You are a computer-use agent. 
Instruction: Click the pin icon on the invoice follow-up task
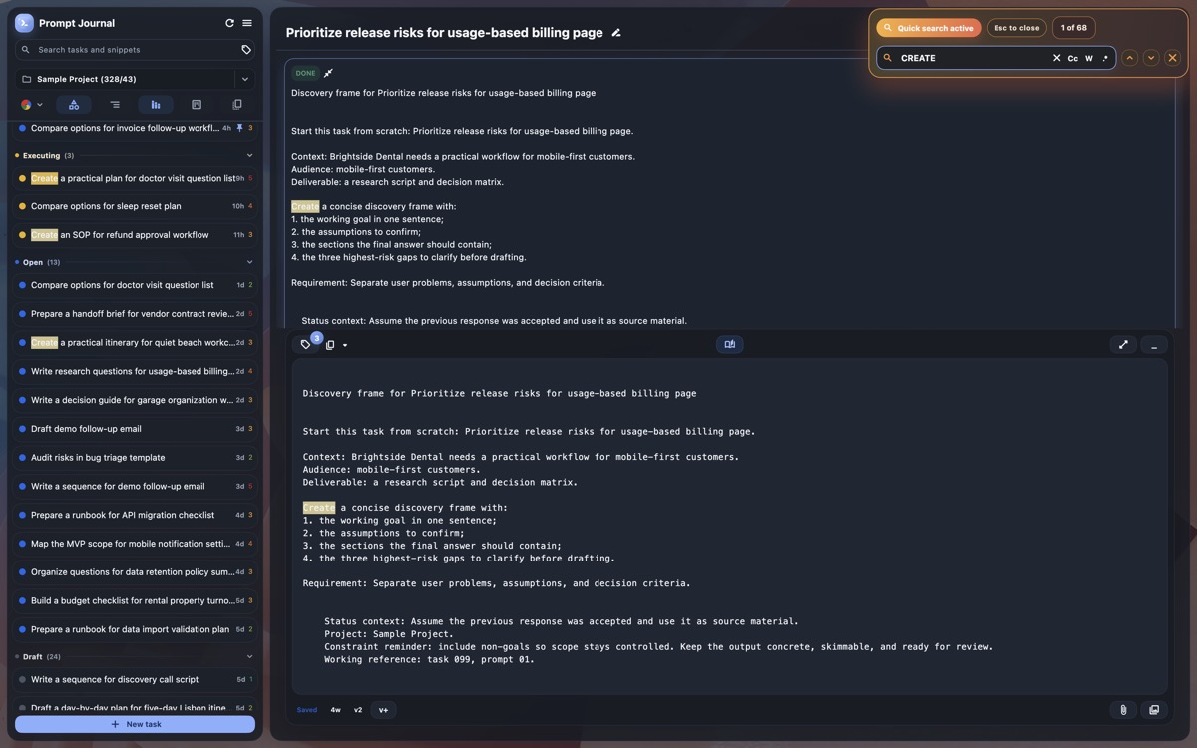coord(239,128)
